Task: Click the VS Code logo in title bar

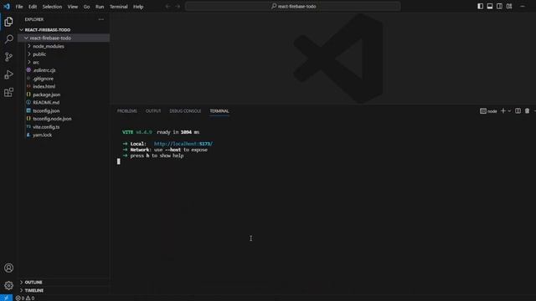Action: [7, 7]
